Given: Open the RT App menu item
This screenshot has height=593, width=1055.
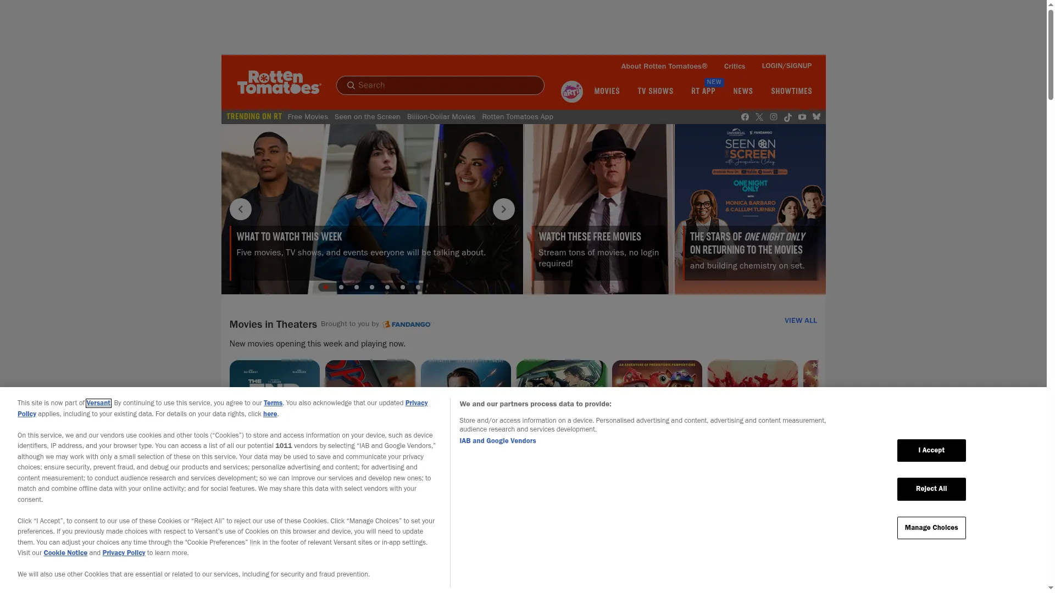Looking at the screenshot, I should click(x=703, y=91).
